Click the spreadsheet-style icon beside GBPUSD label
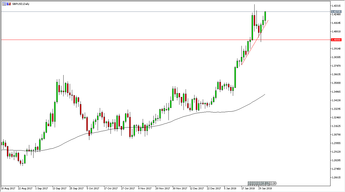 (x=4, y=4)
